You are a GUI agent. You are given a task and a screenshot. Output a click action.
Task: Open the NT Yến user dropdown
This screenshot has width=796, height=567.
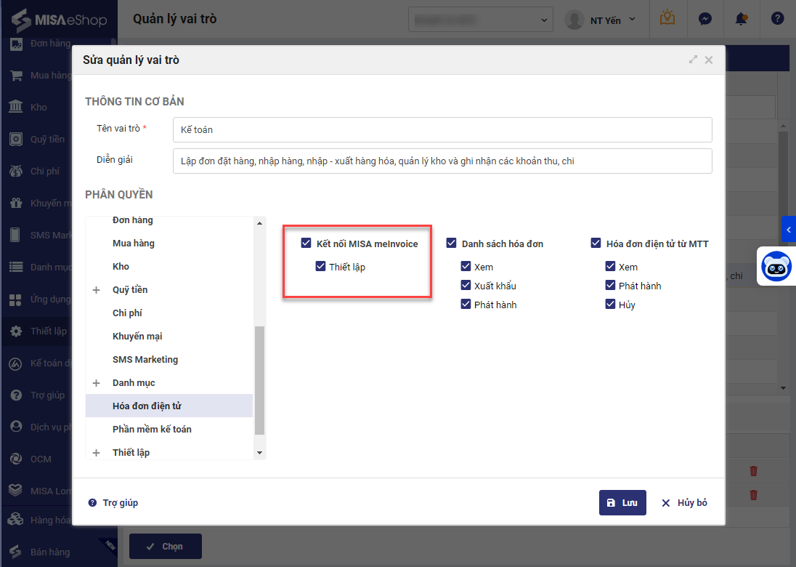[602, 20]
